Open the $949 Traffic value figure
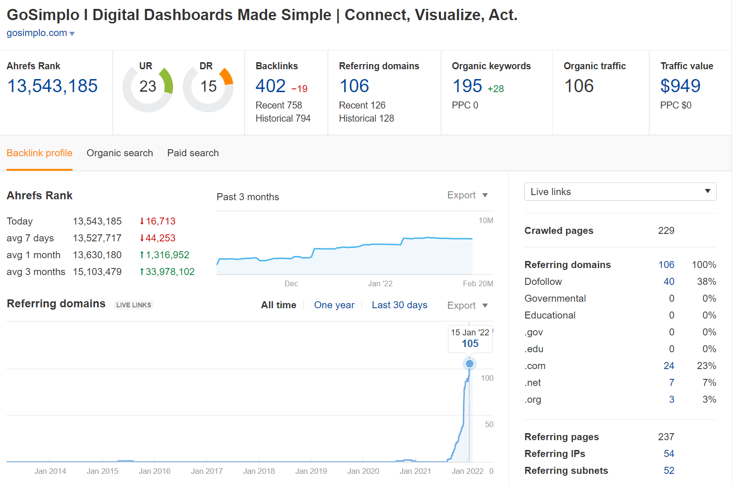Image resolution: width=733 pixels, height=486 pixels. click(680, 86)
